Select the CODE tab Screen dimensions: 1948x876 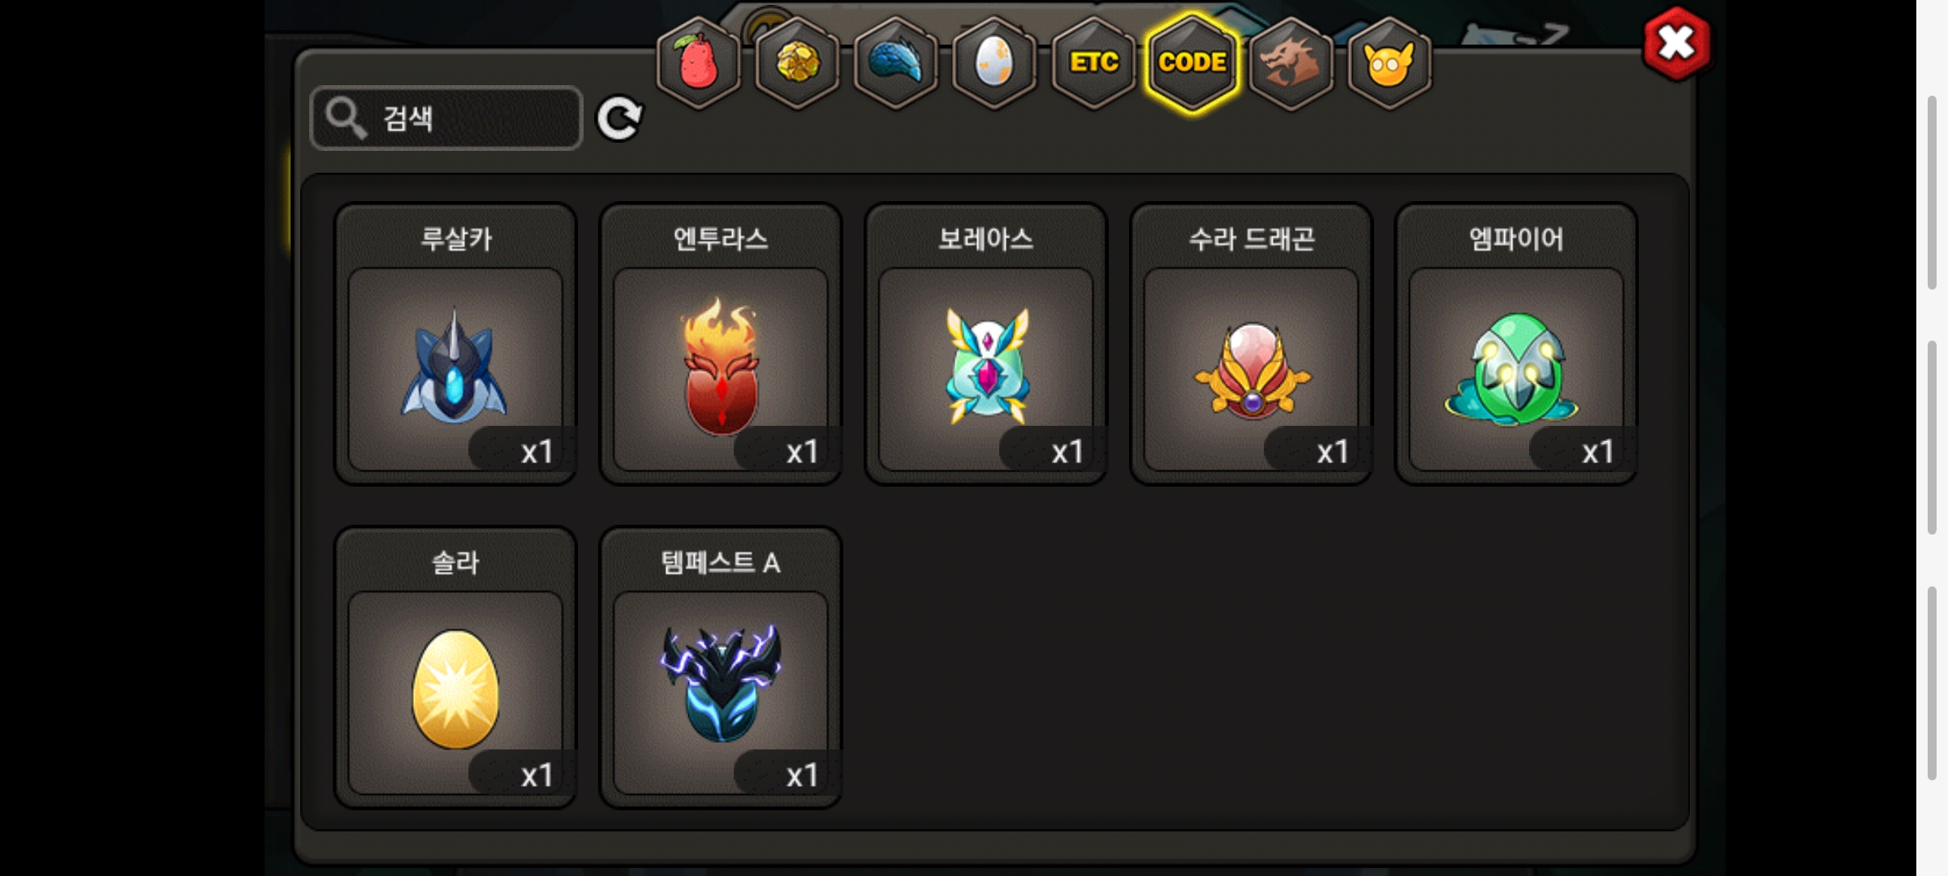(x=1192, y=62)
